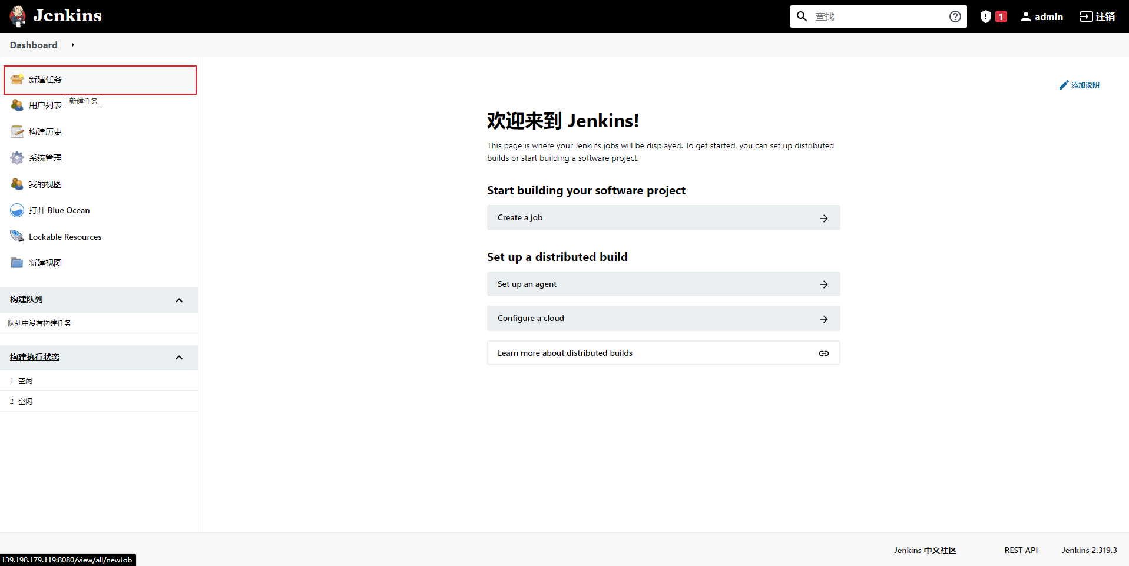The height and width of the screenshot is (566, 1129).
Task: Open 新建视图 in the sidebar
Action: [45, 263]
